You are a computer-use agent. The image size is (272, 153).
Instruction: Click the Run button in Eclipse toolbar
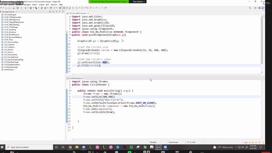pos(31,8)
